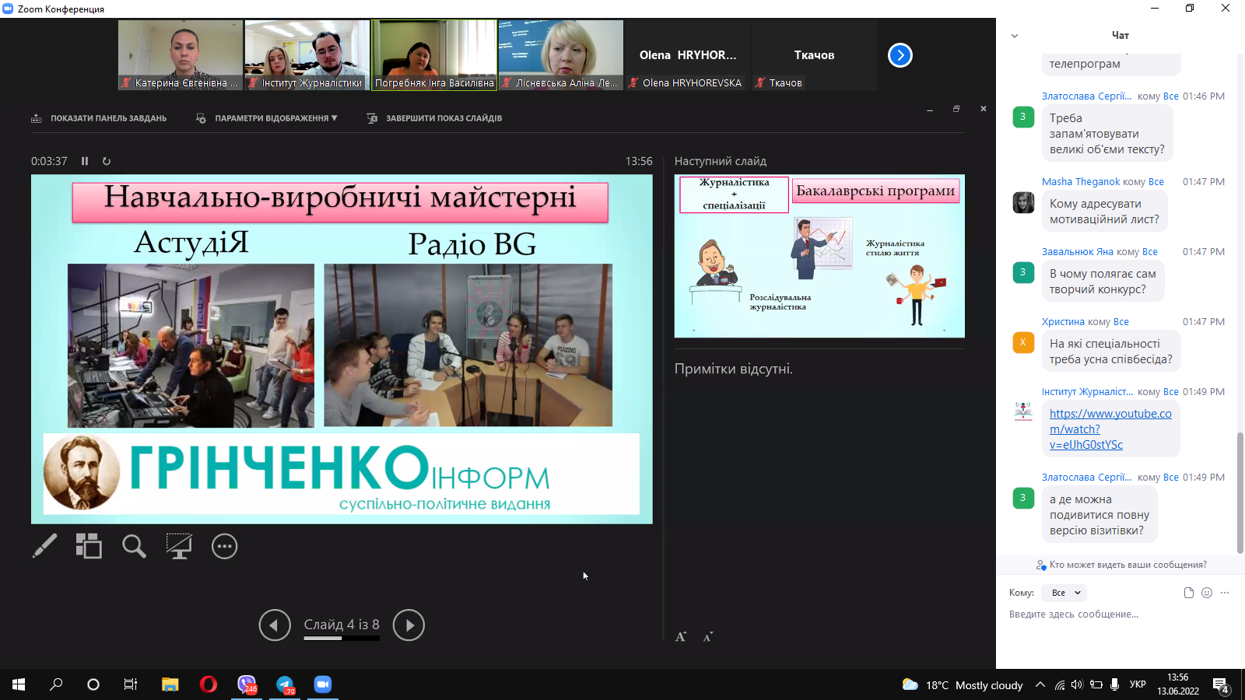Select the pen and laser pointer tool
This screenshot has height=700, width=1245.
coord(44,546)
